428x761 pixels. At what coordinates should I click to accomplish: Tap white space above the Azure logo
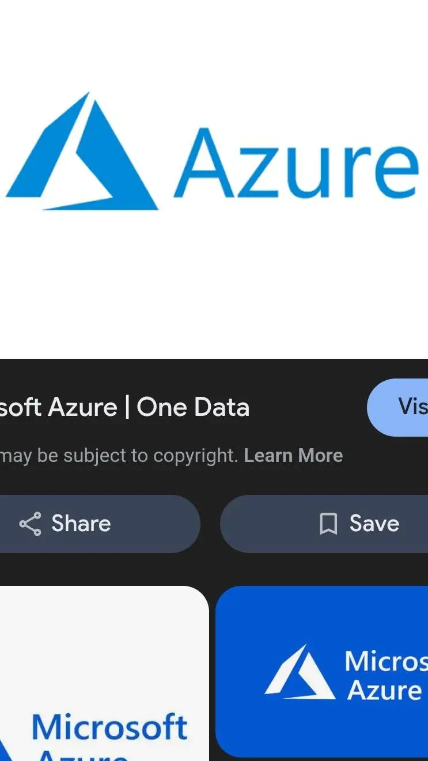pyautogui.click(x=213, y=40)
